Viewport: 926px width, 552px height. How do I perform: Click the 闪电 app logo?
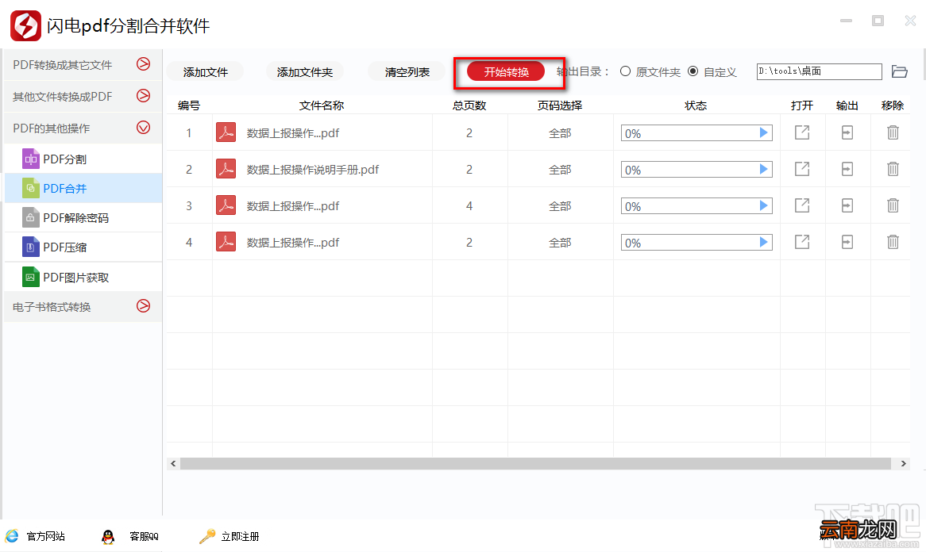(x=25, y=25)
